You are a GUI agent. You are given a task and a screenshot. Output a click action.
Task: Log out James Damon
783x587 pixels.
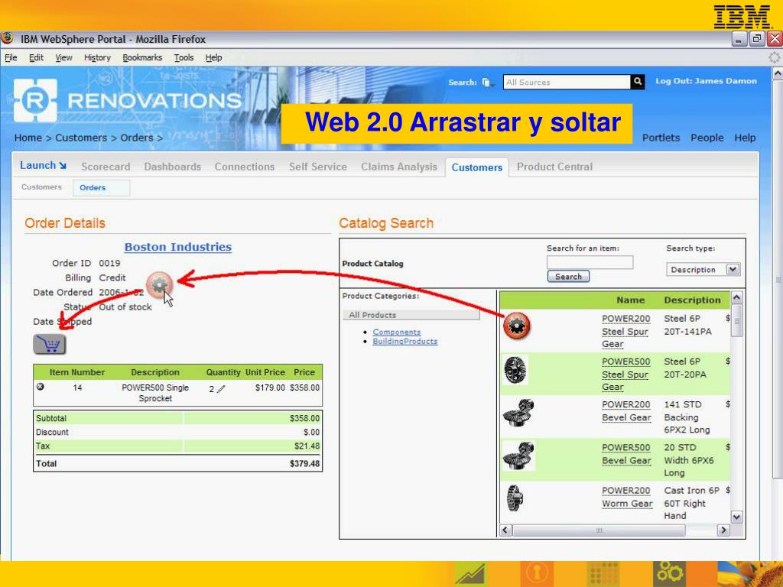tap(706, 81)
